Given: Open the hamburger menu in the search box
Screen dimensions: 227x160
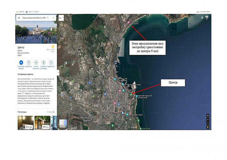Looking at the screenshot, I should coord(19,18).
